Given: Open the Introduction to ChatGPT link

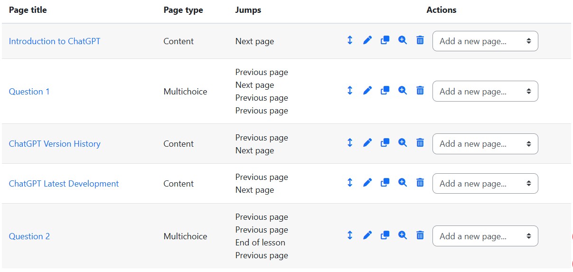Looking at the screenshot, I should [x=55, y=41].
